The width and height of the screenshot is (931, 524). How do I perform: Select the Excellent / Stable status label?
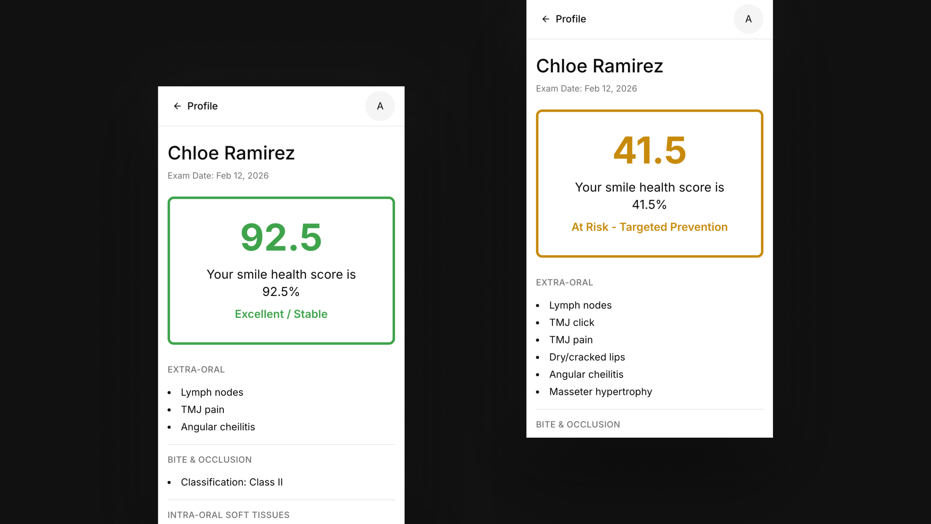coord(281,314)
